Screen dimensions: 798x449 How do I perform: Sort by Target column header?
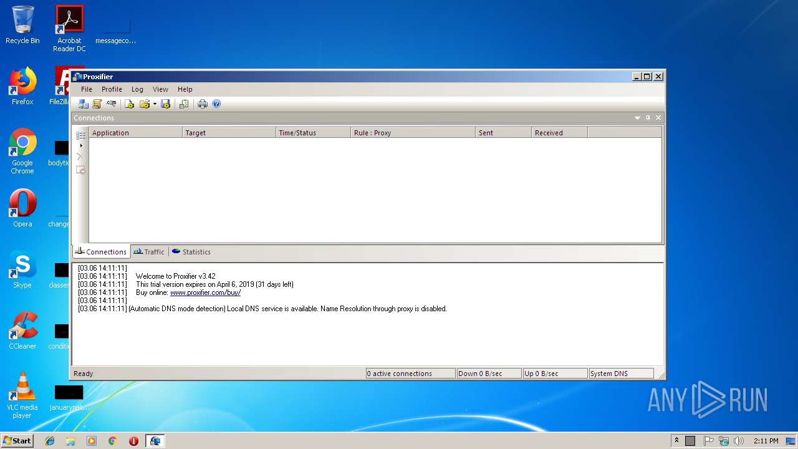[x=229, y=133]
